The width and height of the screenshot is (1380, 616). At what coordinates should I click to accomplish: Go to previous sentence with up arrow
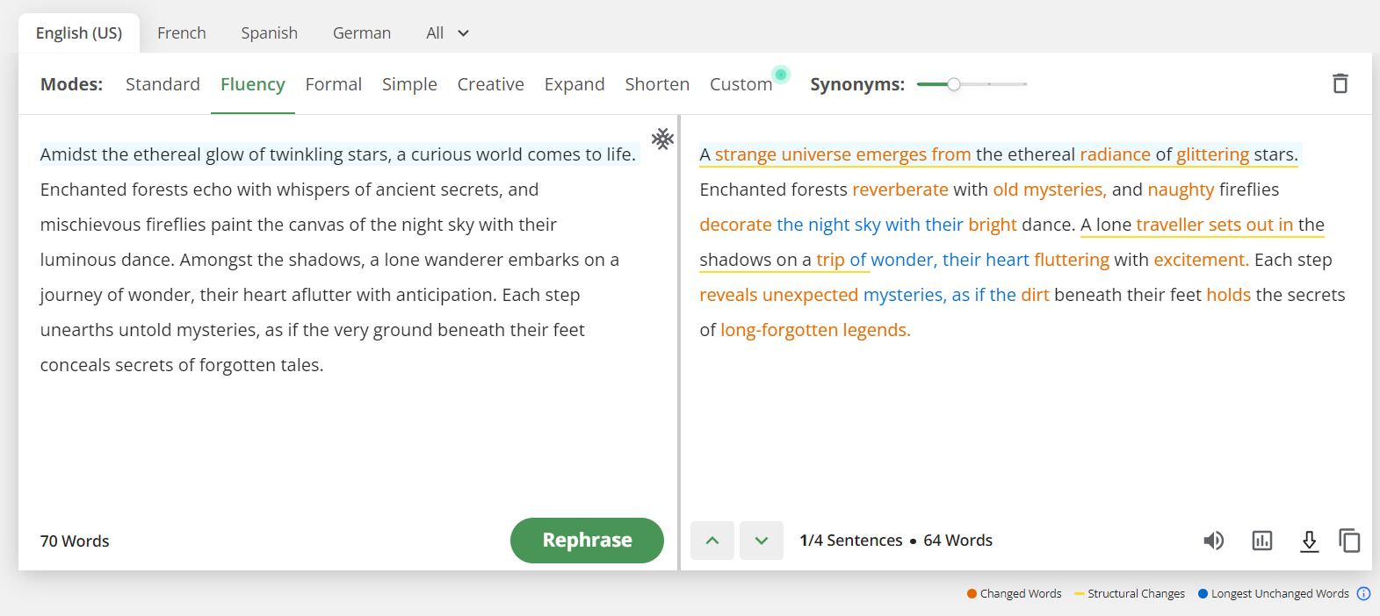(712, 541)
